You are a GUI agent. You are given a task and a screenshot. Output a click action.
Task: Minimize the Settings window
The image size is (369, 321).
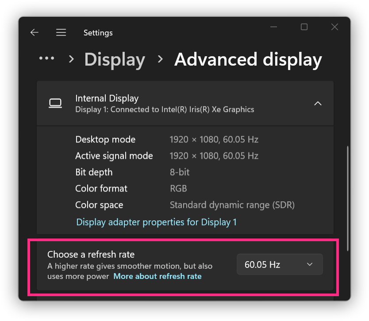273,27
